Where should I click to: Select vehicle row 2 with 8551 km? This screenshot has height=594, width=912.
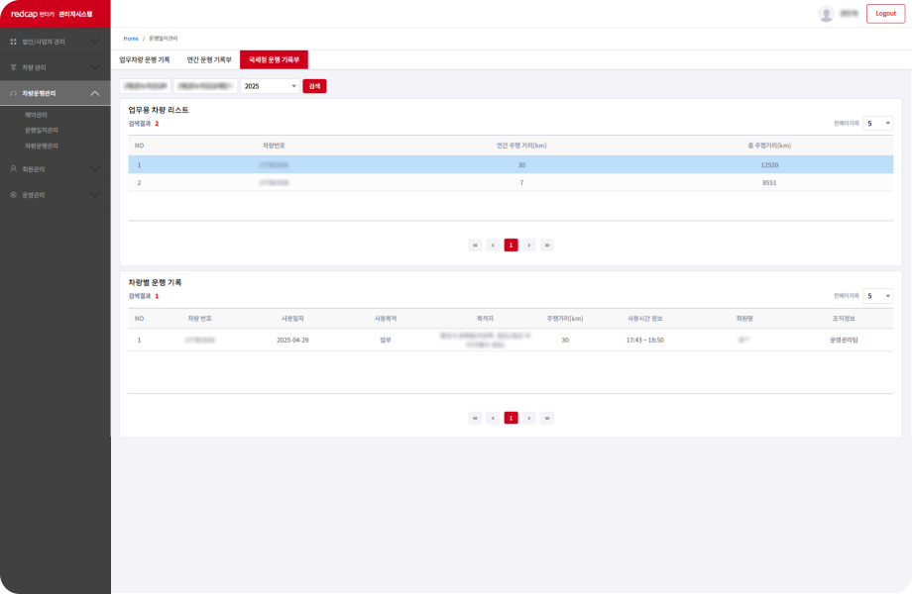511,183
